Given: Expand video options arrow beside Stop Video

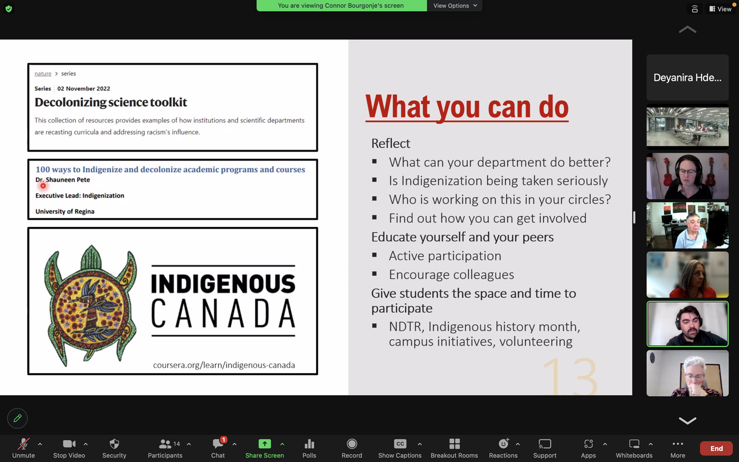Looking at the screenshot, I should coord(86,444).
